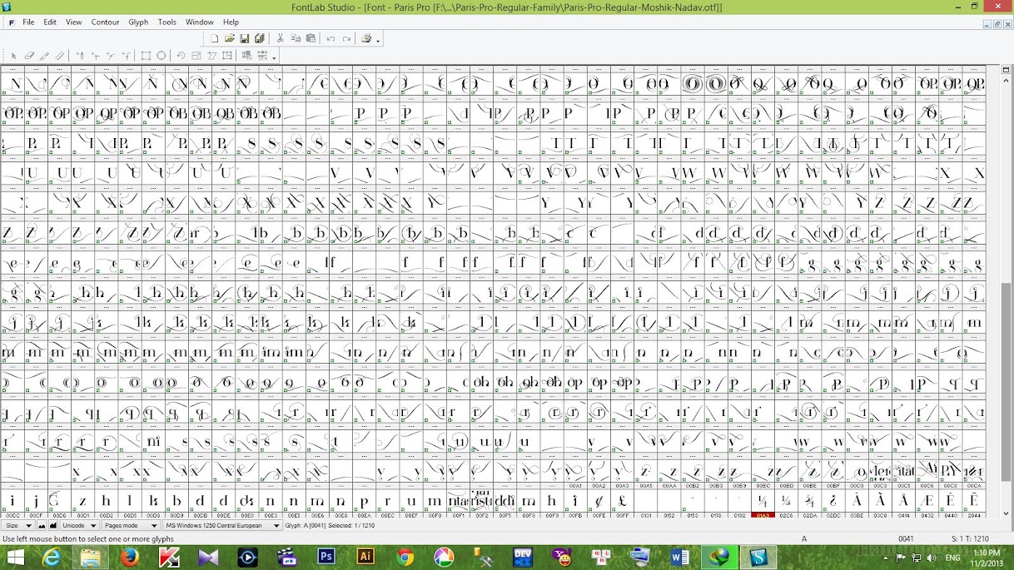Expand the print toolbar options arrow
Screen dimensions: 1014x570
click(x=378, y=40)
